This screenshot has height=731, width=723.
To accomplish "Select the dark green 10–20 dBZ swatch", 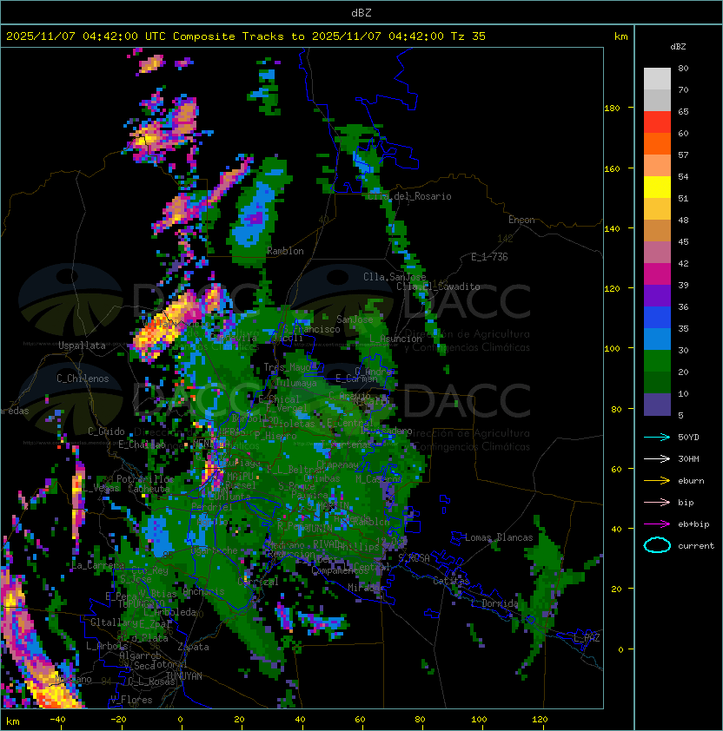I will click(x=657, y=382).
